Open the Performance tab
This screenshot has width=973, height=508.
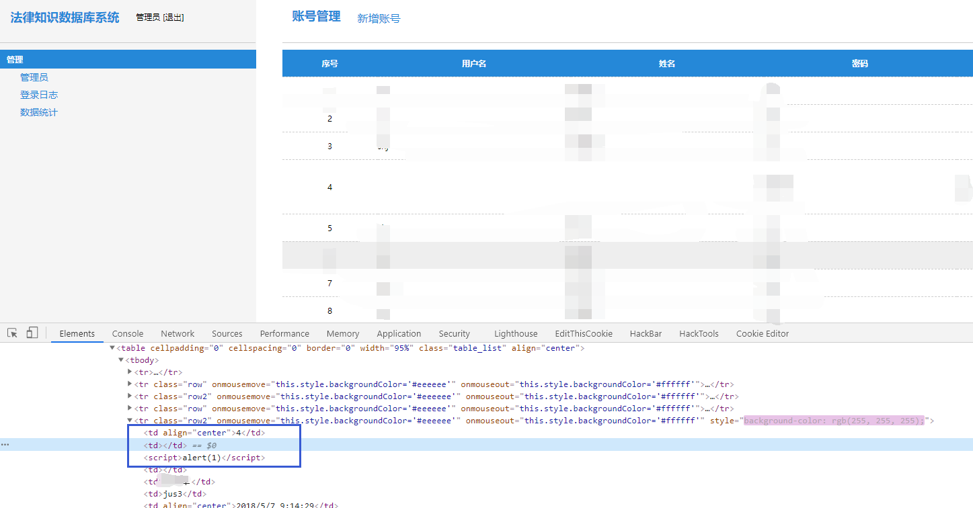point(284,333)
